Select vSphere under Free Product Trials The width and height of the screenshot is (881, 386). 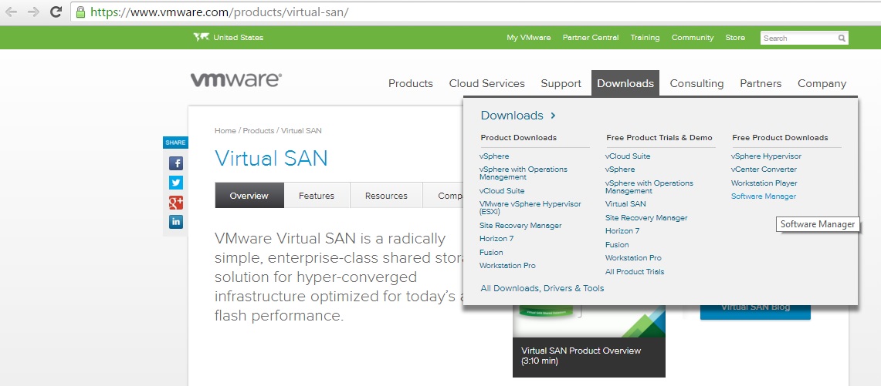(620, 170)
